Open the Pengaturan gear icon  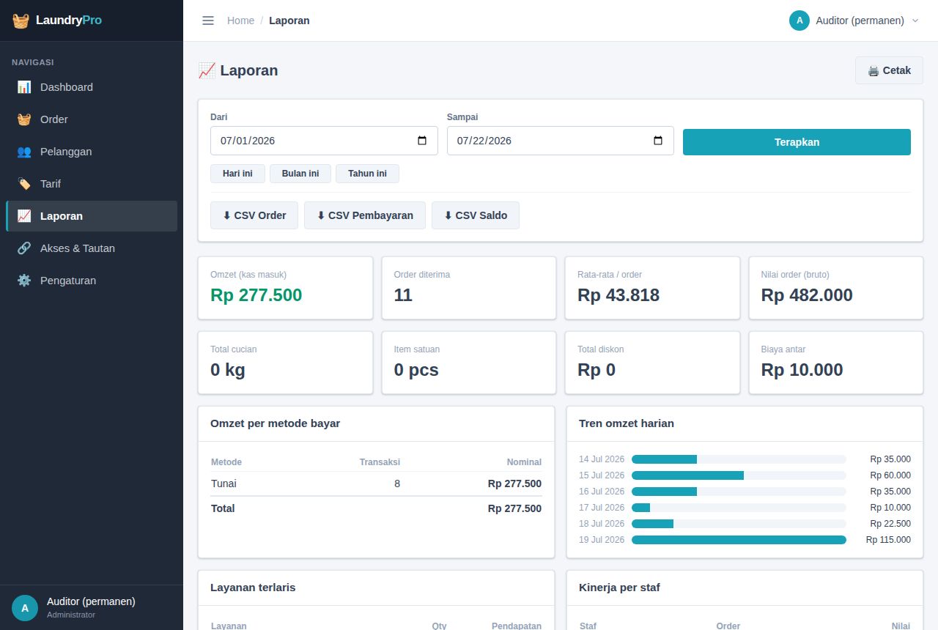point(24,281)
